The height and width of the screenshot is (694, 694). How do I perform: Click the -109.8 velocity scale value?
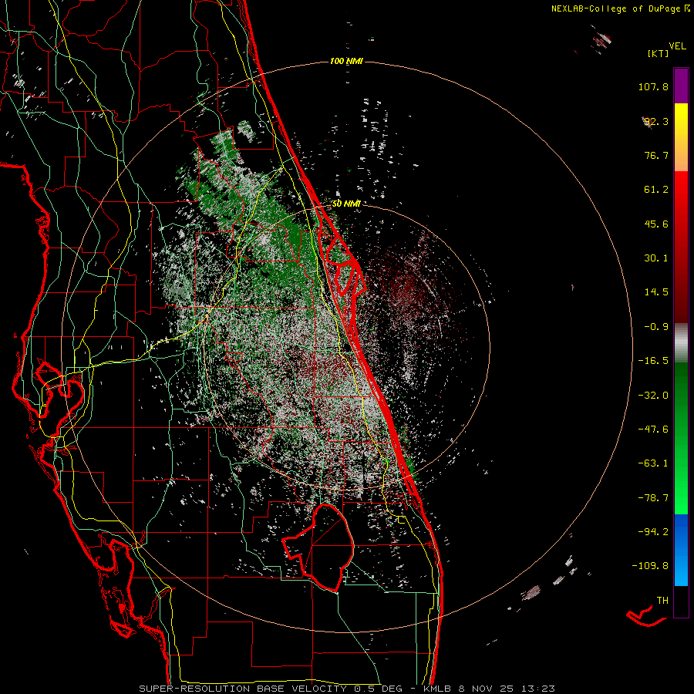[x=651, y=566]
